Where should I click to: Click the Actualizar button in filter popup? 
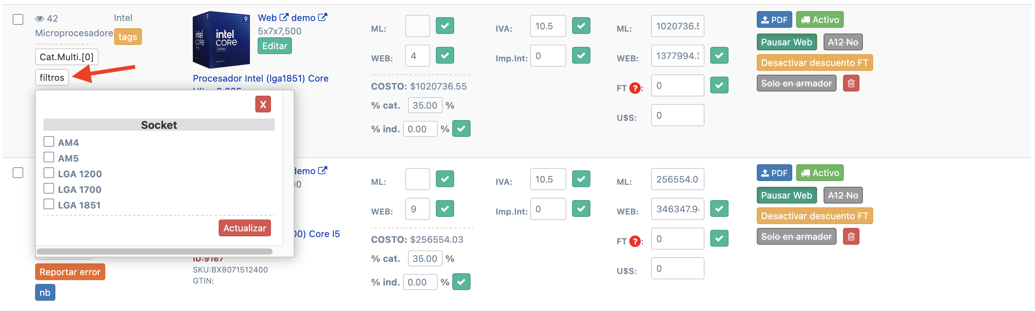[244, 228]
